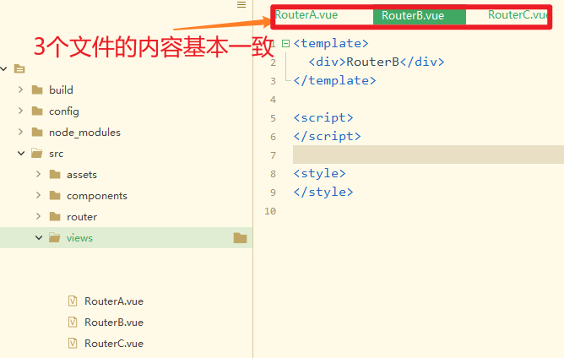Select the node_modules folder name
The height and width of the screenshot is (358, 564).
pos(85,133)
